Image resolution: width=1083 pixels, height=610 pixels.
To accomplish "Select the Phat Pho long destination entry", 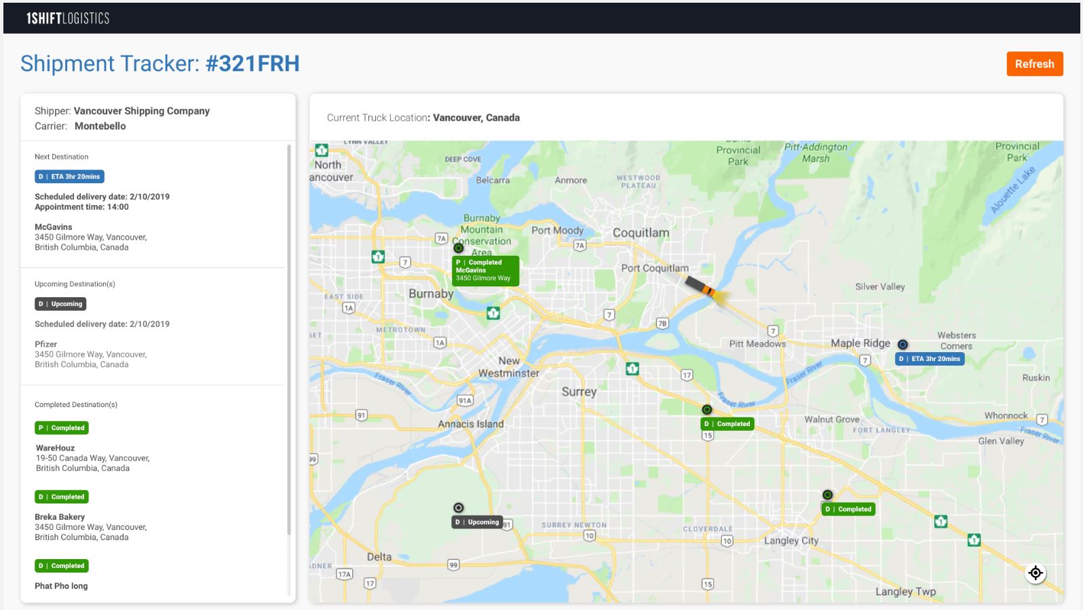I will [x=61, y=586].
